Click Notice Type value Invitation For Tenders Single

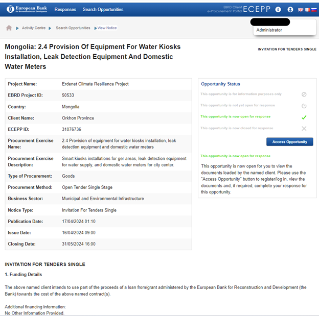click(x=89, y=210)
